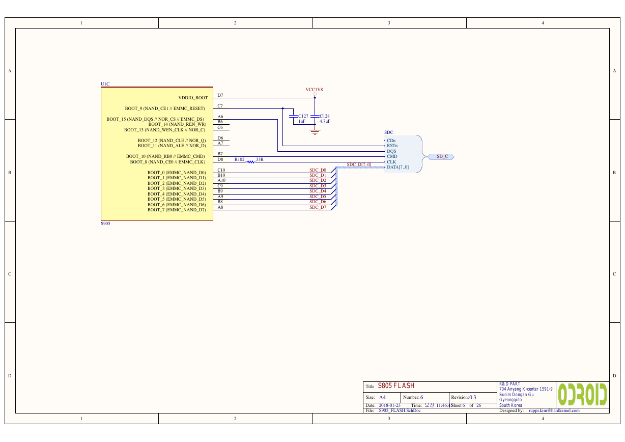Click the ground symbol under C128
This screenshot has height=442, width=625.
[x=315, y=132]
